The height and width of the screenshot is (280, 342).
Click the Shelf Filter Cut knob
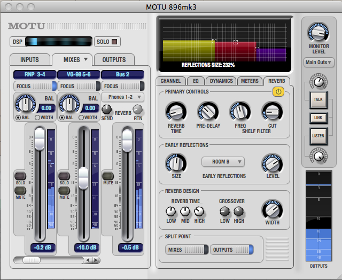[272, 112]
